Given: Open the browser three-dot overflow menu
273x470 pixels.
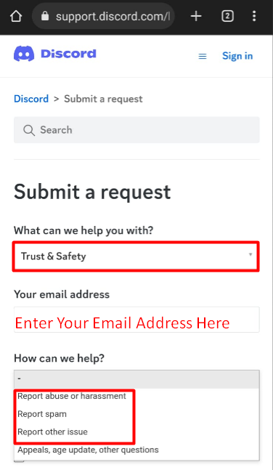Looking at the screenshot, I should click(x=254, y=16).
